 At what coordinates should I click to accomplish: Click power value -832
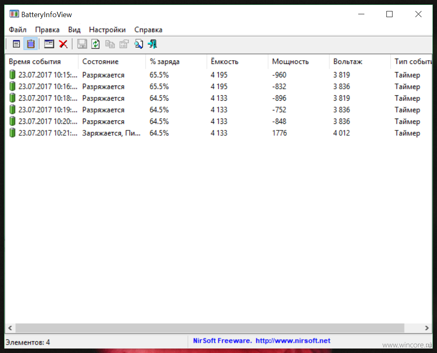(279, 86)
